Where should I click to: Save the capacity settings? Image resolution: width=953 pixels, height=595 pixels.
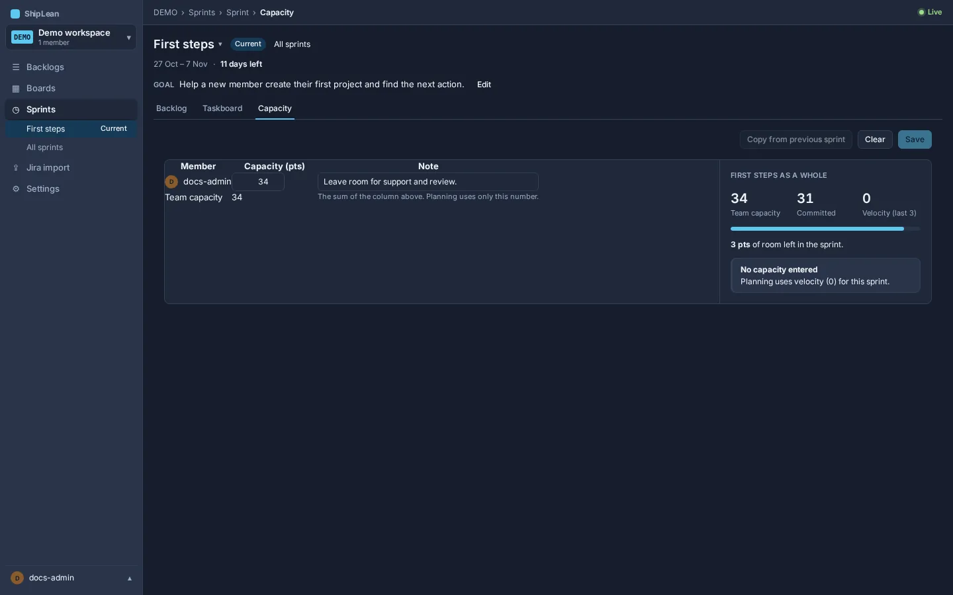point(915,139)
